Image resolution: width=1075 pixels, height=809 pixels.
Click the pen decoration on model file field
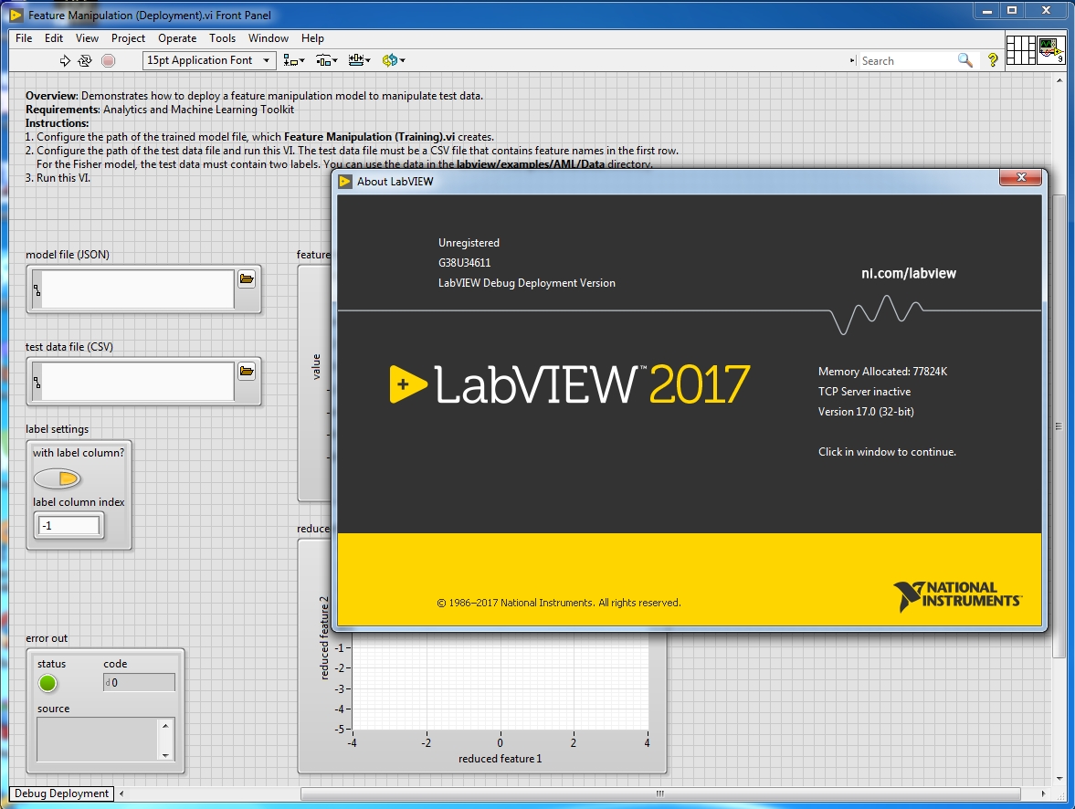(x=37, y=290)
